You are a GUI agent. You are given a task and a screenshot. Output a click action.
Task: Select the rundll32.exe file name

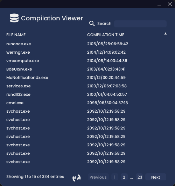[x=18, y=94]
